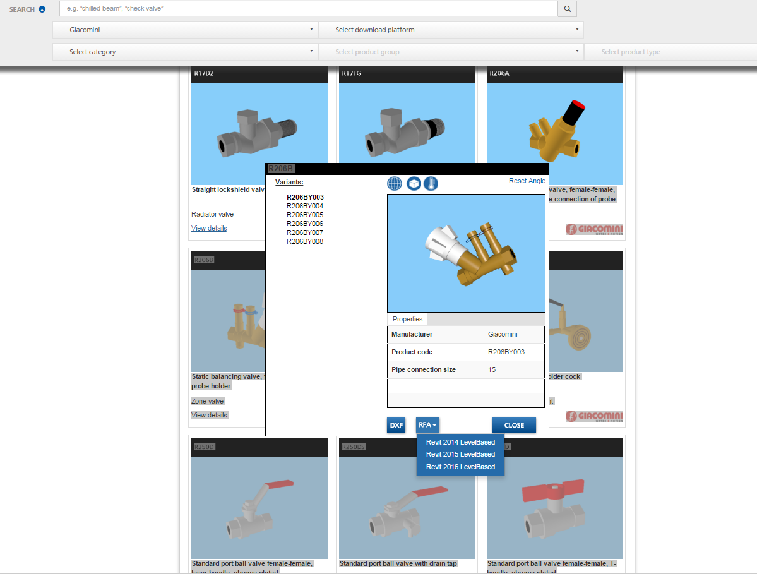The height and width of the screenshot is (576, 757).
Task: Open the Select product group dropdown
Action: click(451, 52)
